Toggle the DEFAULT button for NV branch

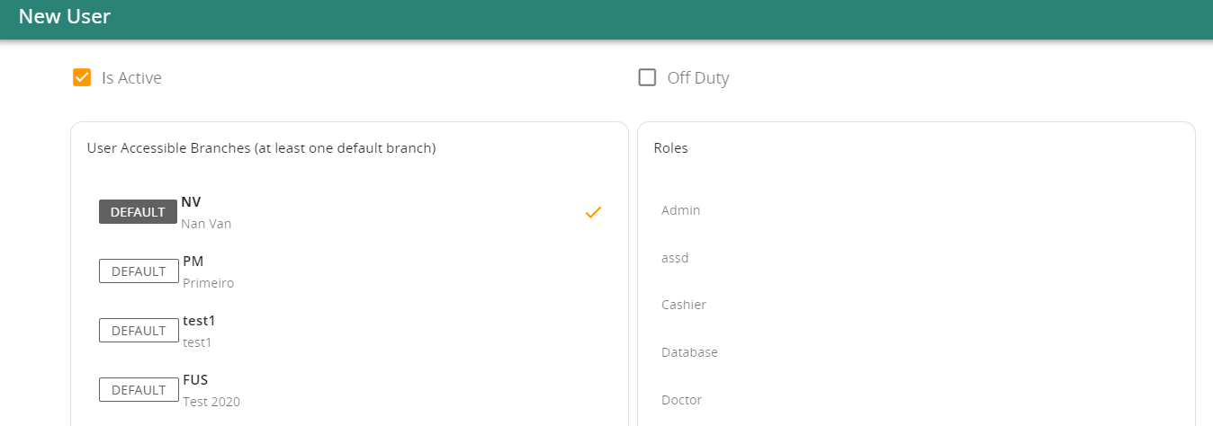138,212
